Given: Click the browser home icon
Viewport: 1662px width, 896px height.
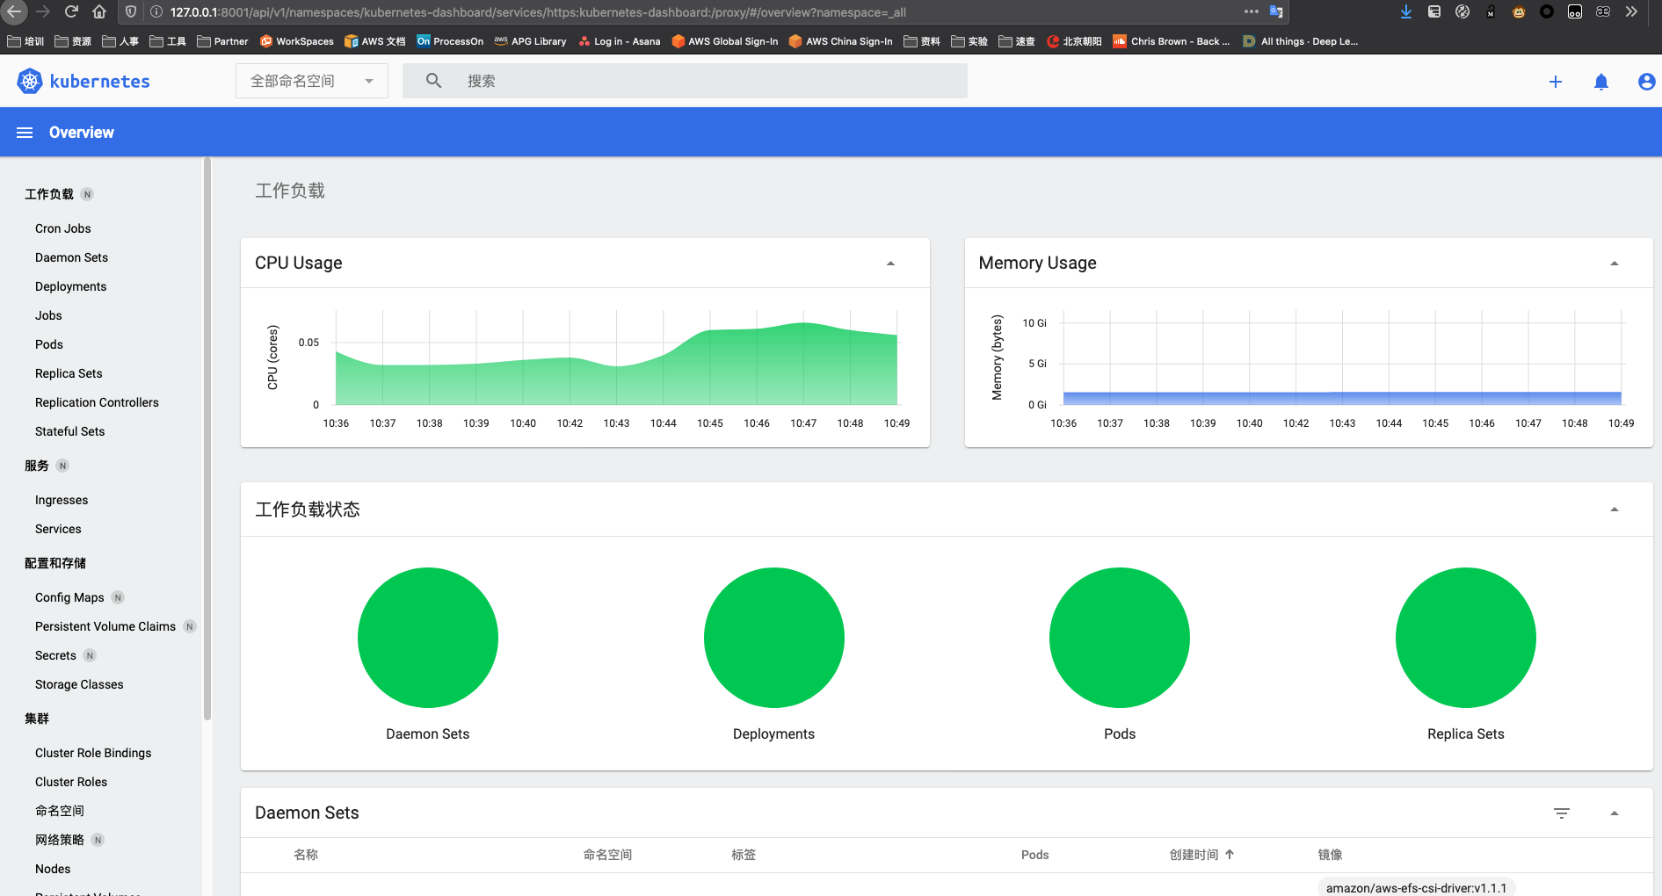Looking at the screenshot, I should tap(99, 11).
